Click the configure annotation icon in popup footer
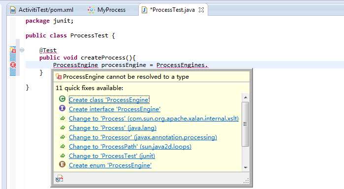Screen dimensions: 344x189 click(x=59, y=178)
